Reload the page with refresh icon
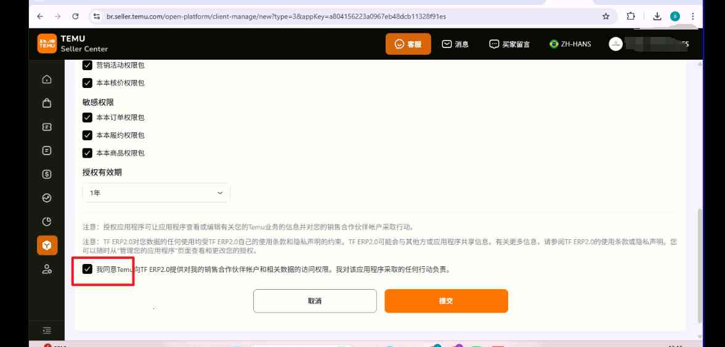 [75, 16]
